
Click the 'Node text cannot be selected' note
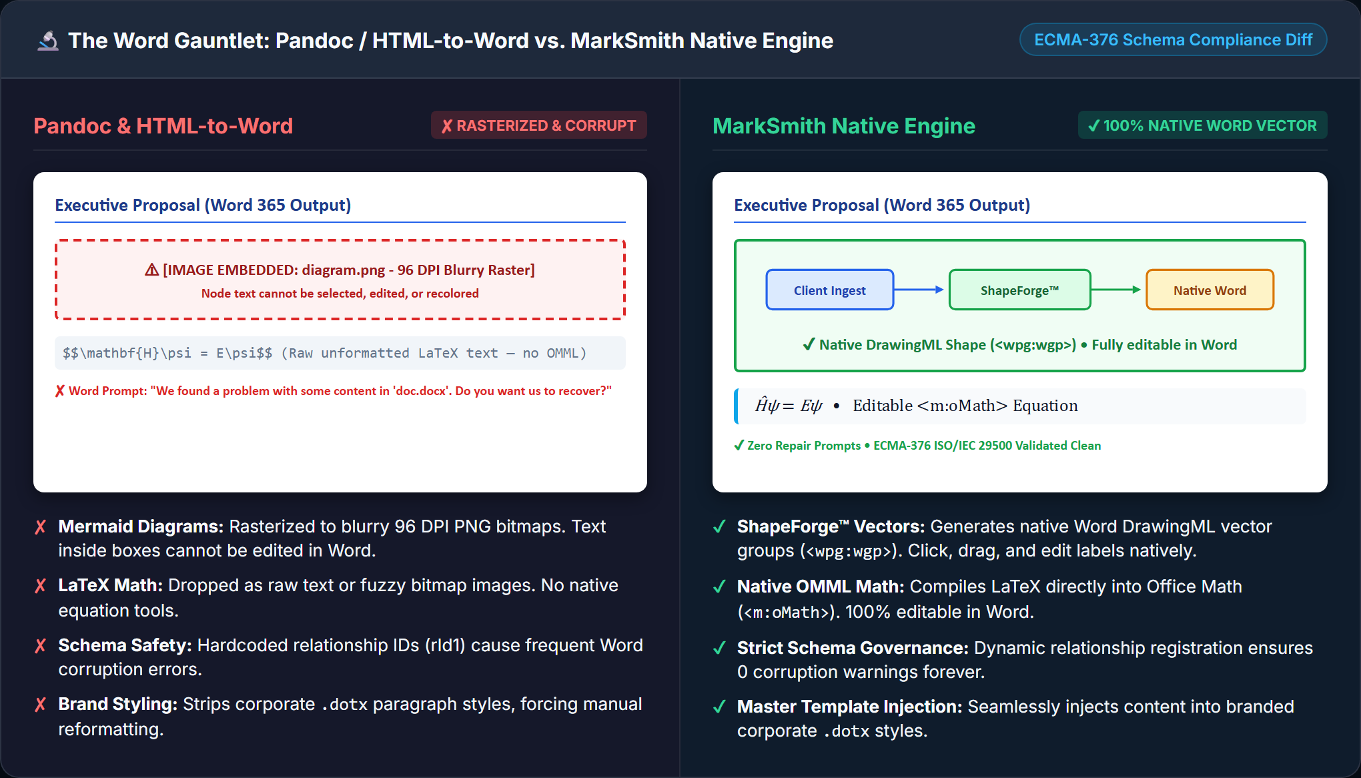[x=340, y=294]
